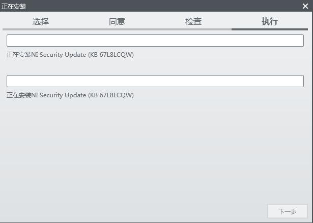
Task: Click the second 正在安装NI Security Update status text
Action: pyautogui.click(x=70, y=95)
